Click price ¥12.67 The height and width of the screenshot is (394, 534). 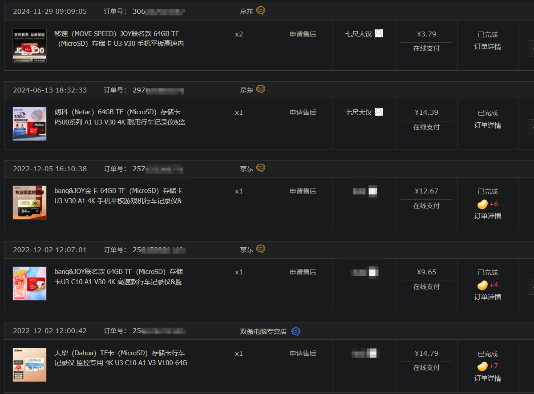426,191
